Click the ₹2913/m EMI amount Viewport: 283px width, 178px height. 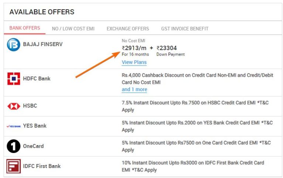click(x=134, y=48)
